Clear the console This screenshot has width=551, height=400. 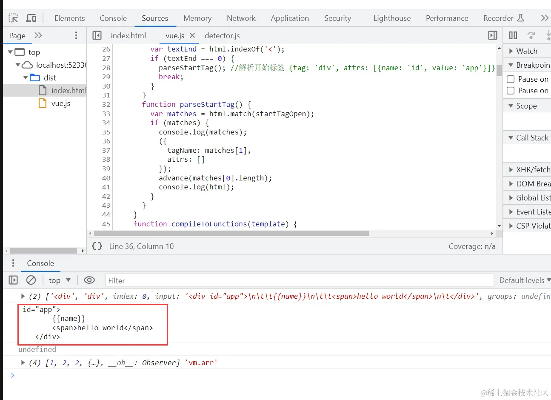point(31,280)
